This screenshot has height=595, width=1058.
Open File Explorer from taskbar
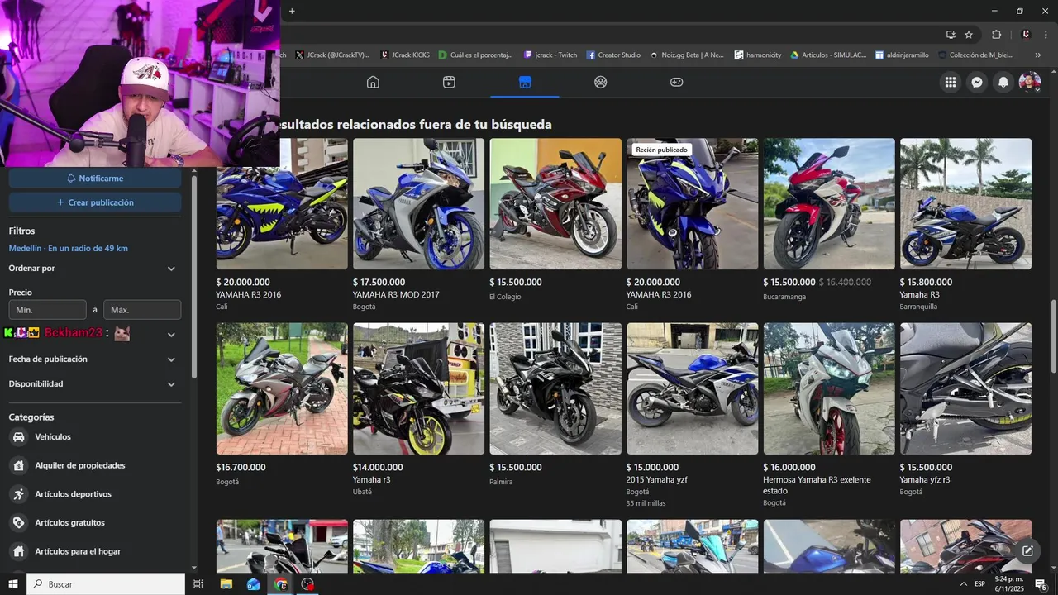click(x=226, y=584)
